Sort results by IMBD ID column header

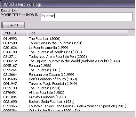[x=14, y=33]
